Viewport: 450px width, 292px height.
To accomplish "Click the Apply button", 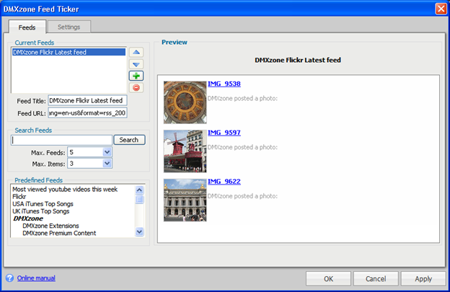I will (x=423, y=278).
